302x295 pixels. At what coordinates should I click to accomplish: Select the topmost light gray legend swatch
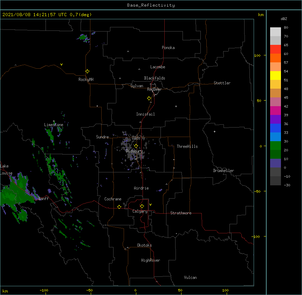[x=275, y=32]
